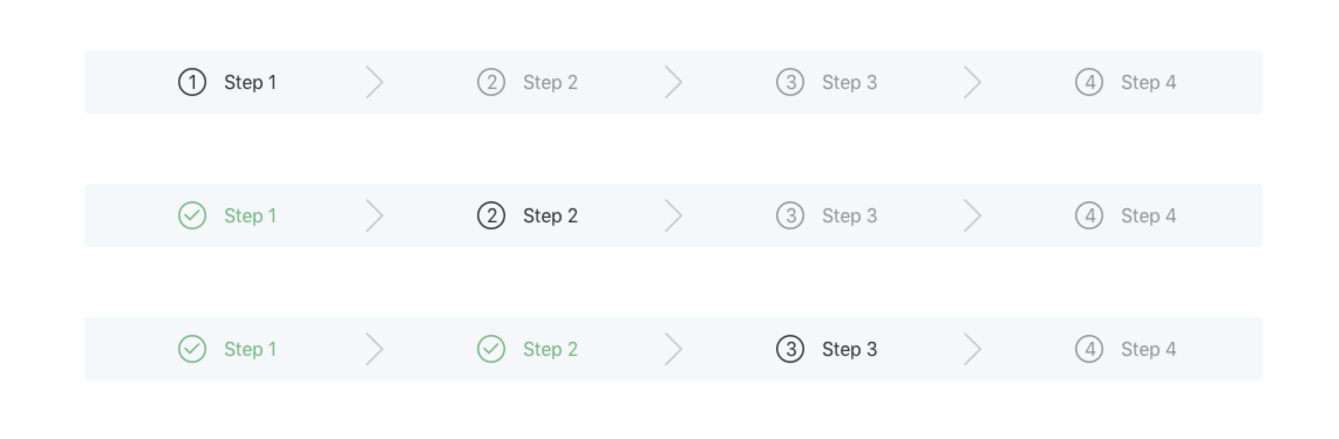The image size is (1339, 439).
Task: Open the Step 2 label in the top stepper
Action: pos(550,83)
